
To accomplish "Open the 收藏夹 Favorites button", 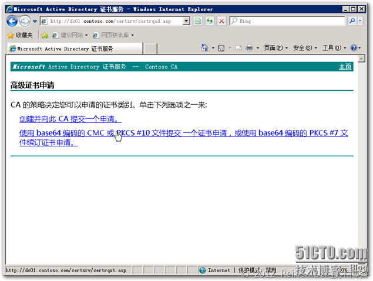I will (20, 35).
